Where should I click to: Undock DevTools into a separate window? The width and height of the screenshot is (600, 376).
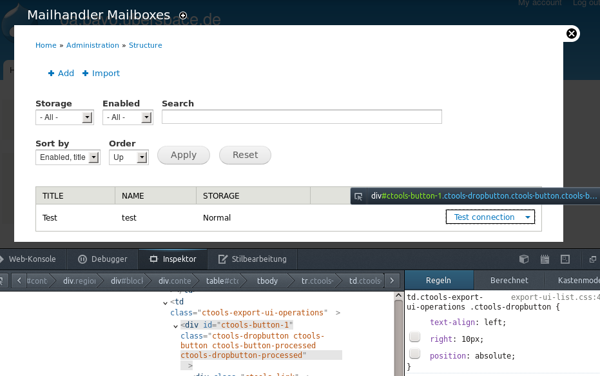pos(594,259)
